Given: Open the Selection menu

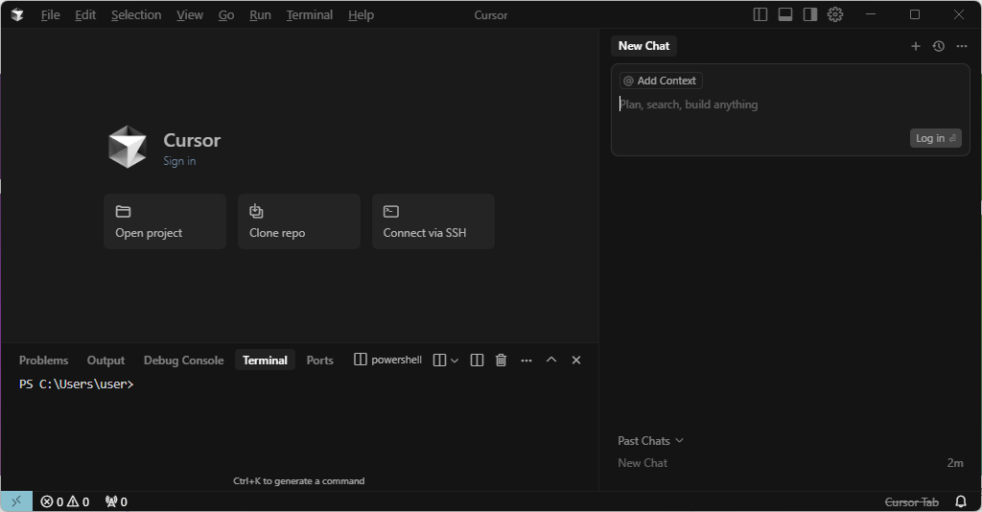Looking at the screenshot, I should [136, 15].
